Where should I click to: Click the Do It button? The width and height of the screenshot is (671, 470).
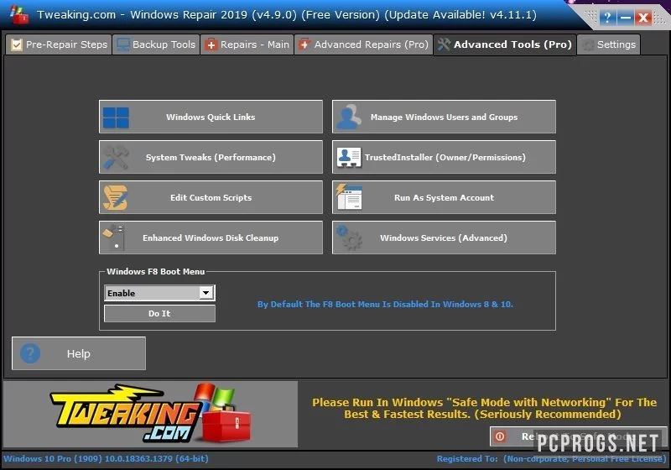pos(159,313)
